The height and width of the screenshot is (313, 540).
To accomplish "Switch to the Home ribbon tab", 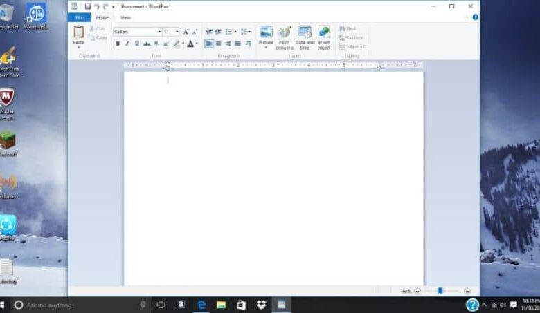I will [x=102, y=17].
